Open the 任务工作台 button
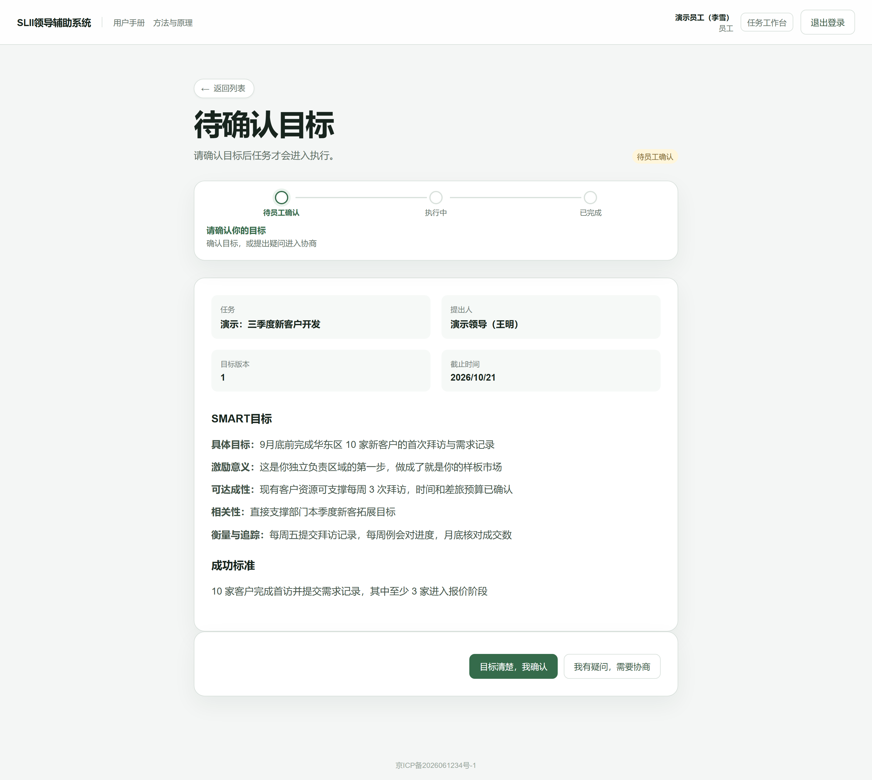872x780 pixels. point(767,22)
